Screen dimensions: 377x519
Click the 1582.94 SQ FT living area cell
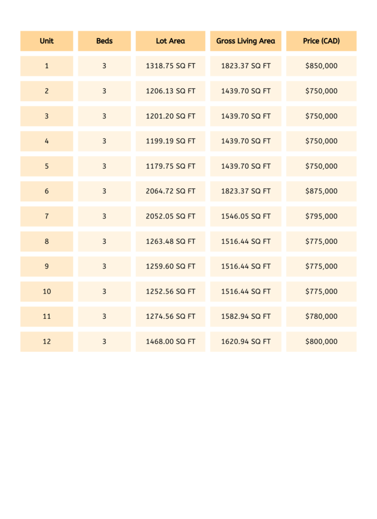click(x=246, y=316)
